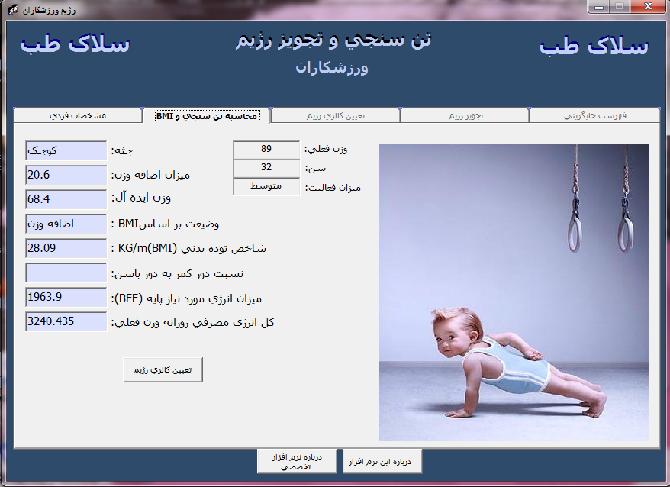Screen dimensions: 670x487
Task: Click the BEE field showing 1963.9
Action: click(x=66, y=297)
